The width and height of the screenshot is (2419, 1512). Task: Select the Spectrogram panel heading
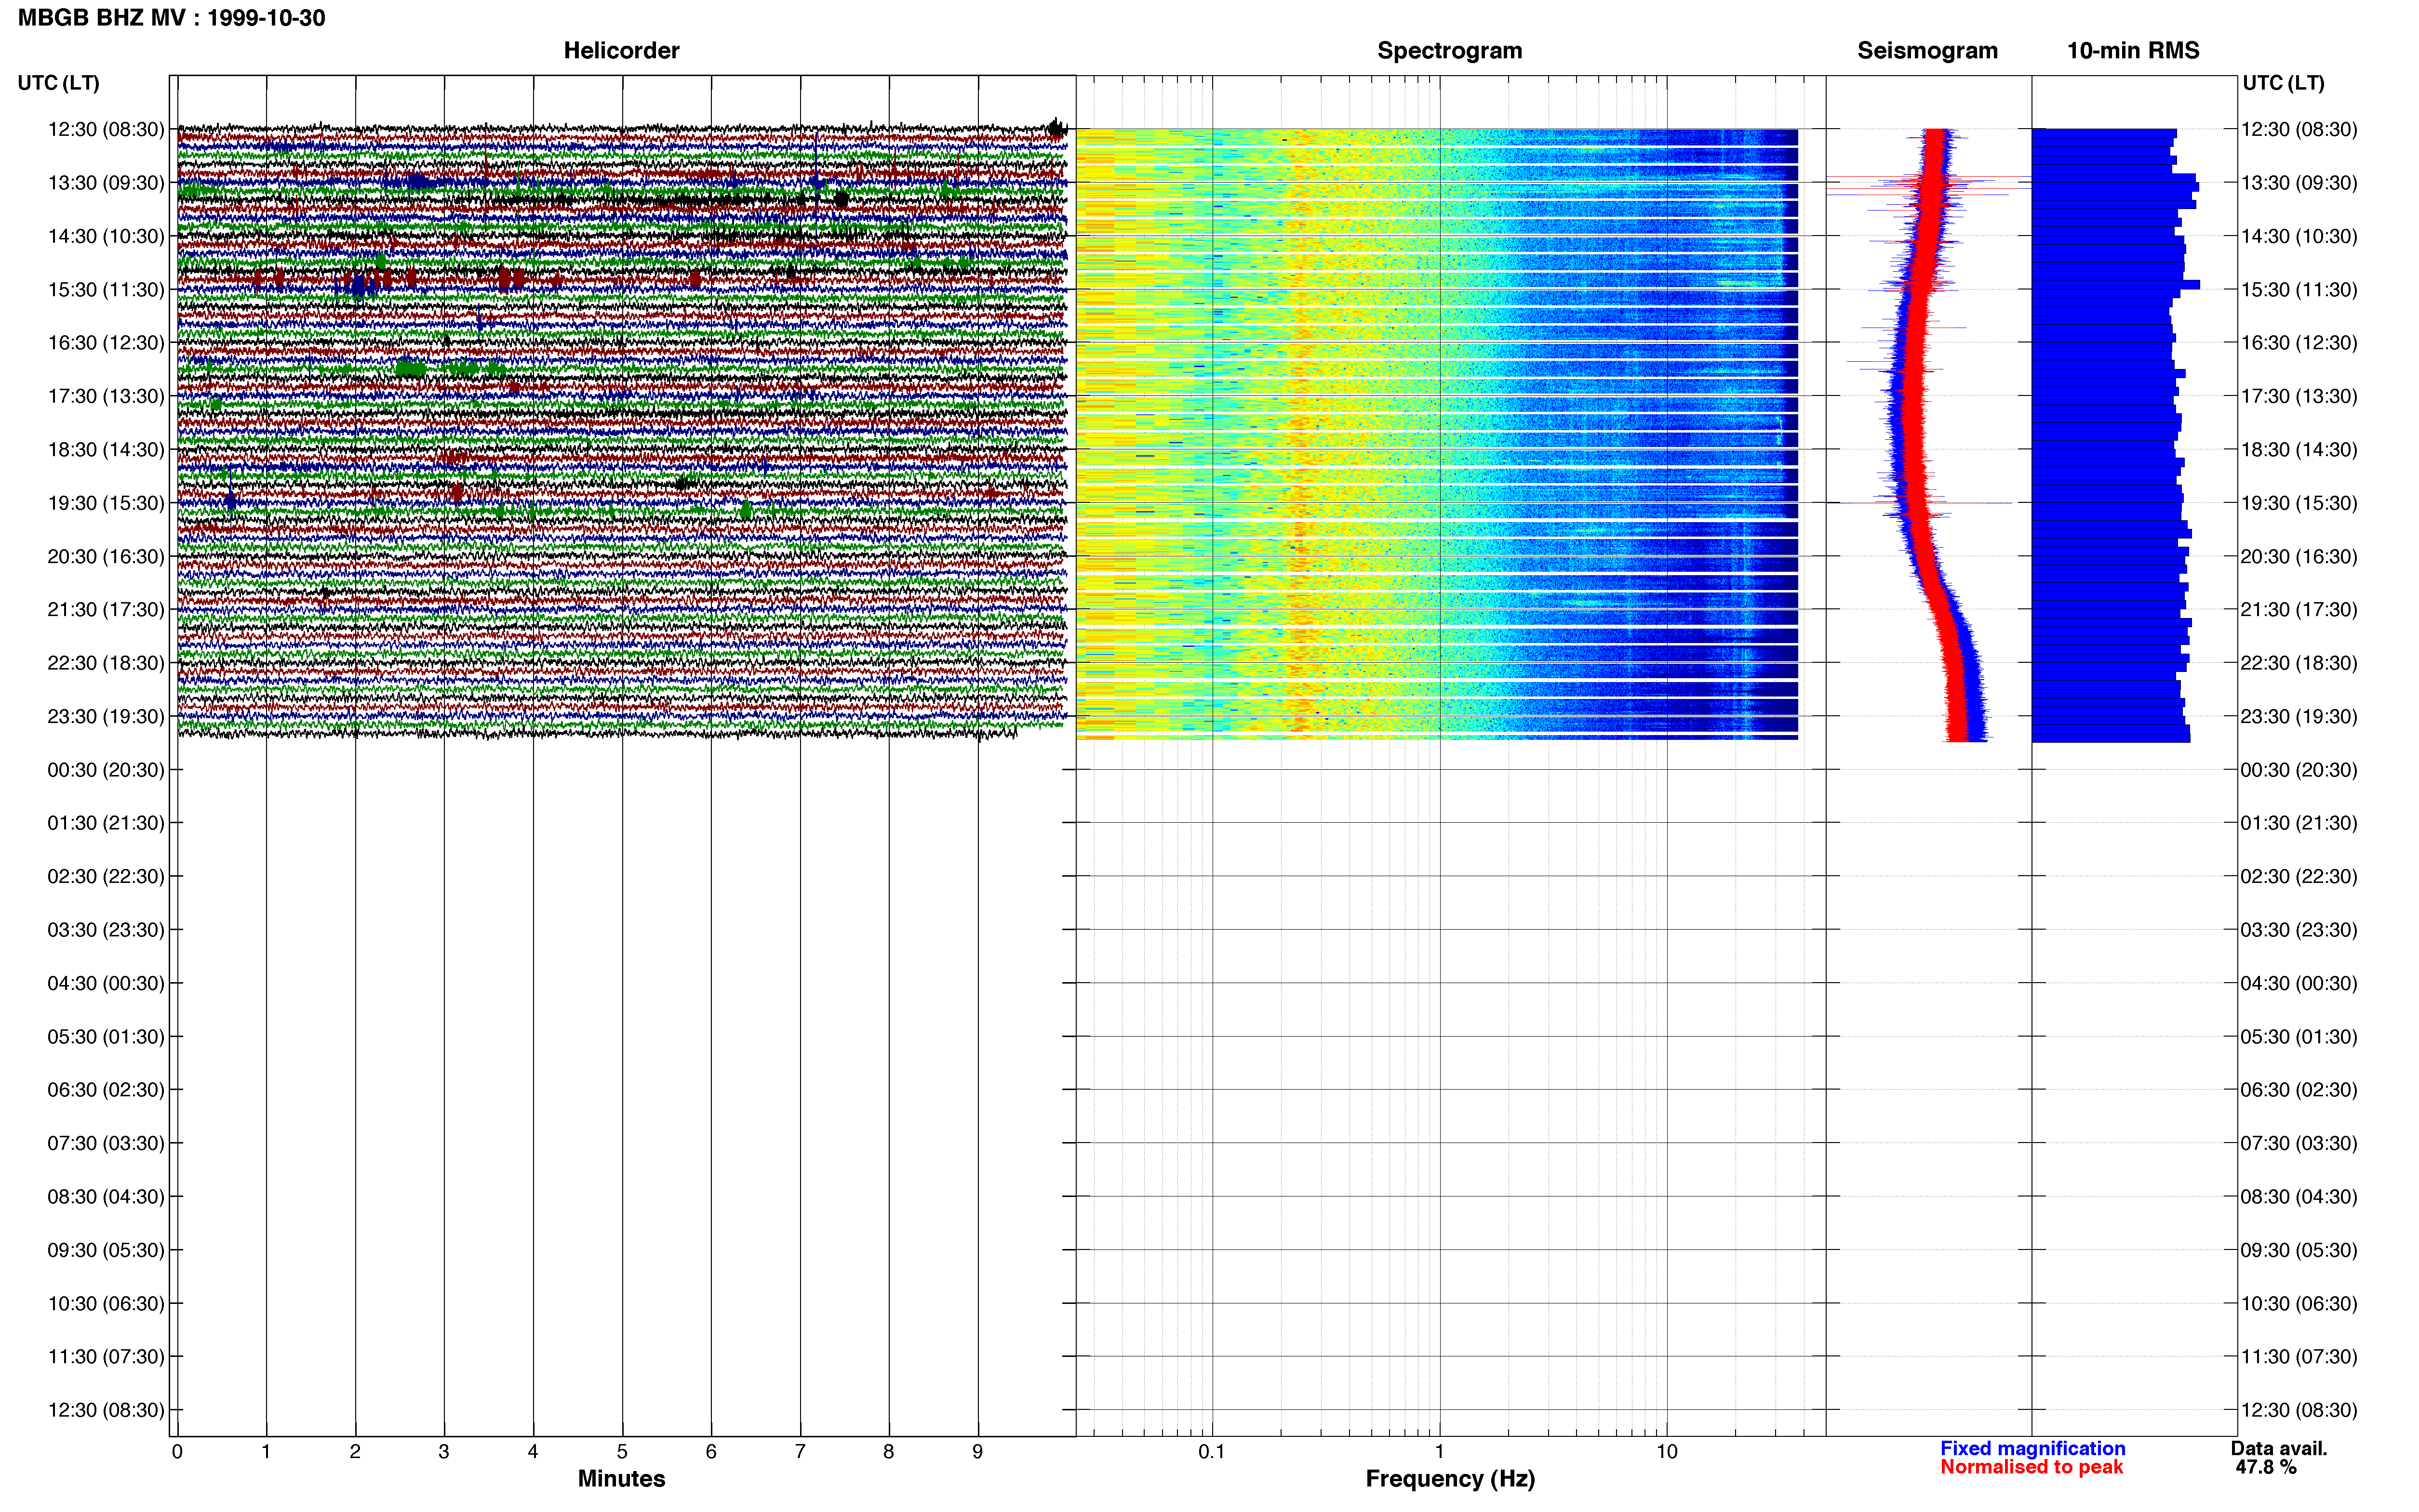click(x=1450, y=50)
